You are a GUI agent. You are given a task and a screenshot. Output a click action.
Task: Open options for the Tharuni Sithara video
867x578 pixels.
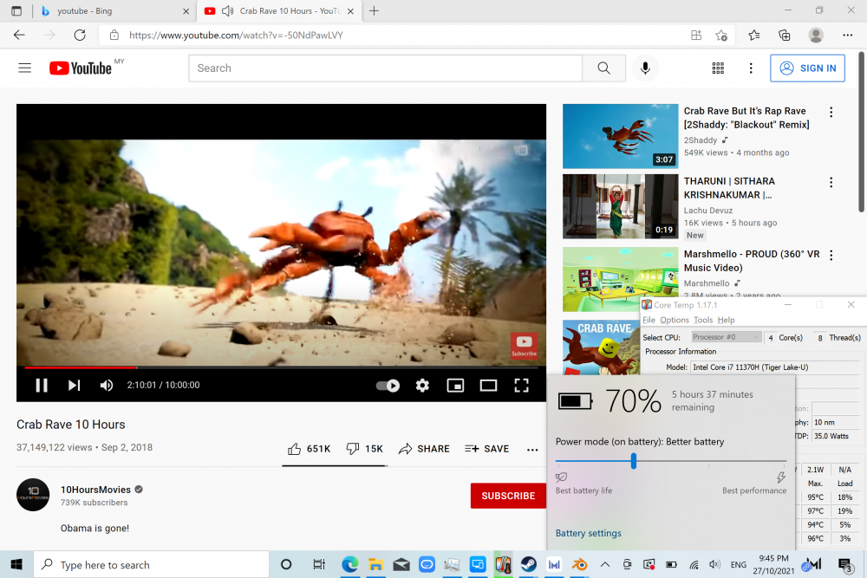[831, 182]
